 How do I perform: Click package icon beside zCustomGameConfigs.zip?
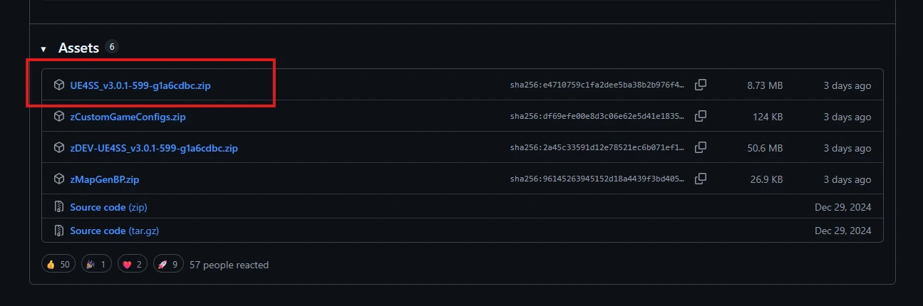click(59, 117)
